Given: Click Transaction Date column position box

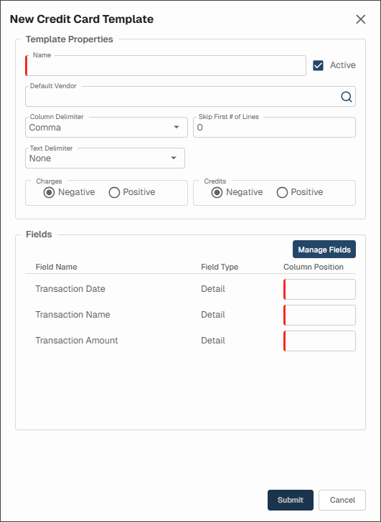Looking at the screenshot, I should pyautogui.click(x=319, y=289).
